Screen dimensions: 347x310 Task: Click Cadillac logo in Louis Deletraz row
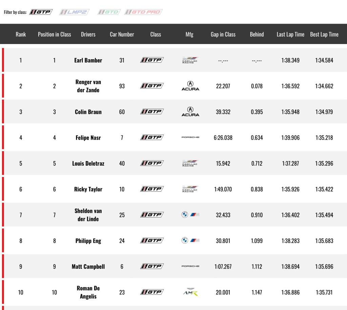tap(190, 163)
